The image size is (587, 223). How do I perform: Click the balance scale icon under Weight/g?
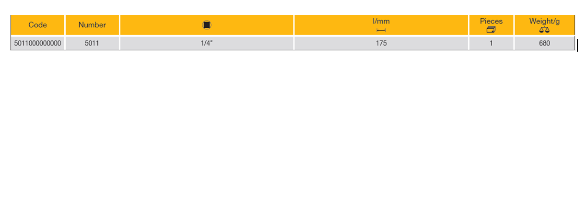[x=544, y=30]
